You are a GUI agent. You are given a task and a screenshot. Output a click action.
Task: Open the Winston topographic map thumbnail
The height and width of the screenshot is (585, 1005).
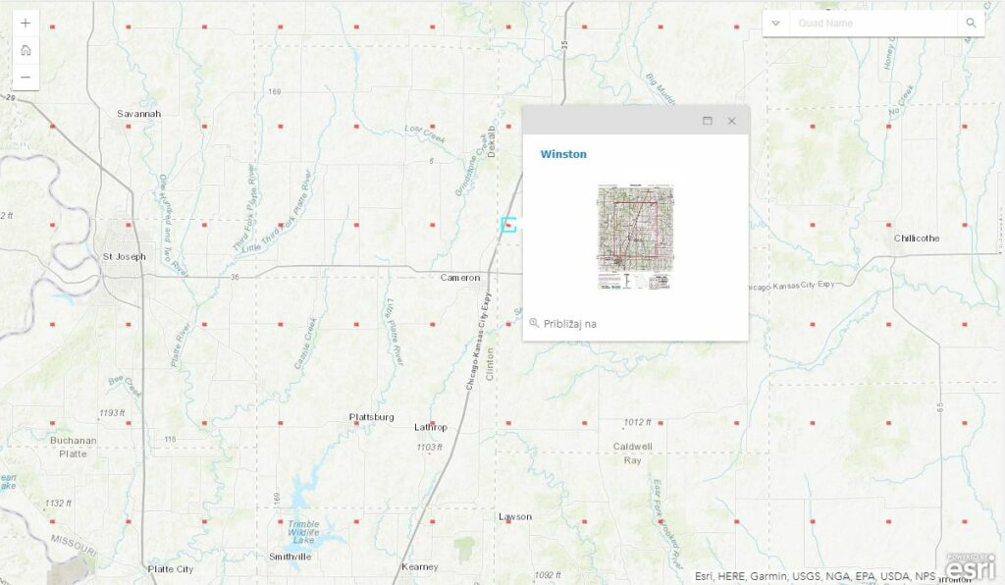(635, 237)
